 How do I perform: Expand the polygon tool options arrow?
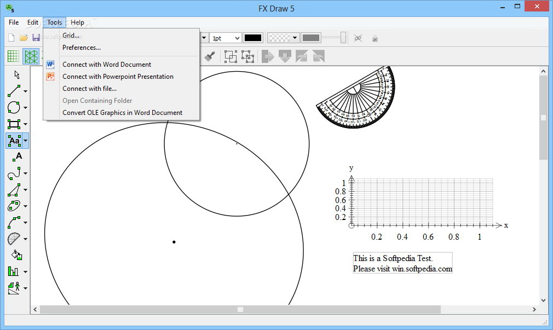[25, 190]
